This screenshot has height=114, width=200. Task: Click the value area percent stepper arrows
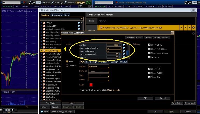[120, 54]
